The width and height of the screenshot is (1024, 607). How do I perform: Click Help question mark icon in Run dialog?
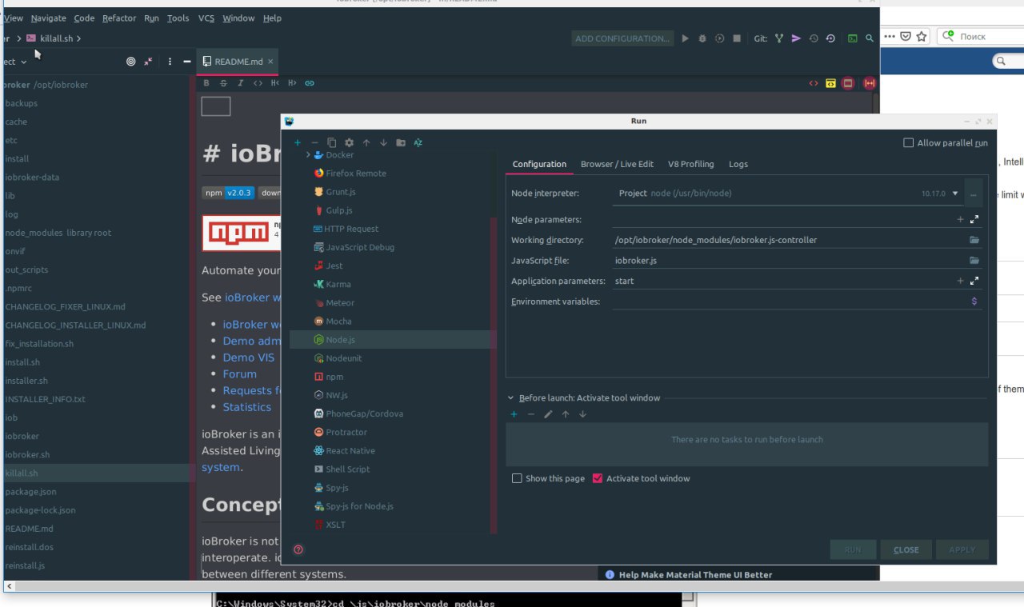[x=298, y=549]
